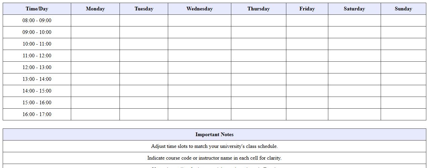Select the Thursday 09:00 - 10:00 cell

pos(258,32)
